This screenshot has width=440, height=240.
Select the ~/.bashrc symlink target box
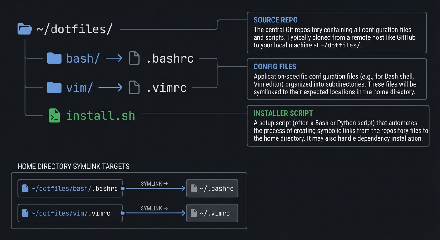[212, 188]
